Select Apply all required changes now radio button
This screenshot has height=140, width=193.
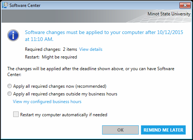coord(10,86)
